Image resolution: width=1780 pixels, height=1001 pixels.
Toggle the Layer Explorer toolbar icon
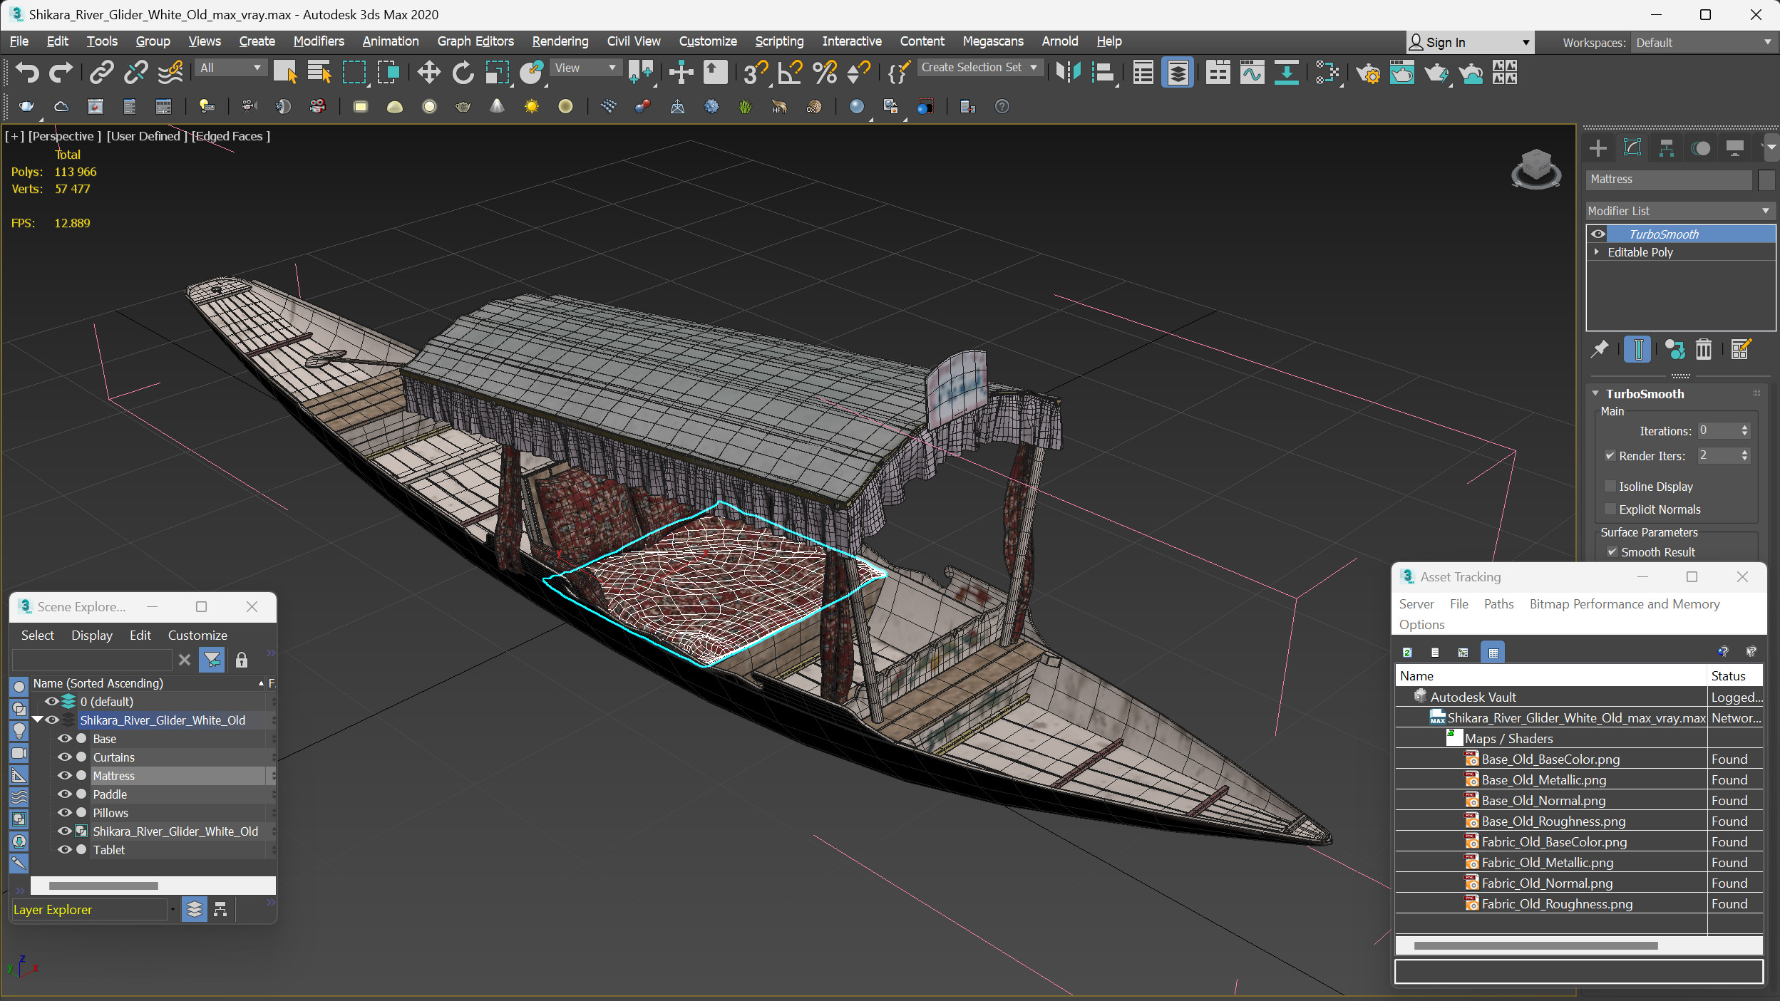tap(1178, 72)
